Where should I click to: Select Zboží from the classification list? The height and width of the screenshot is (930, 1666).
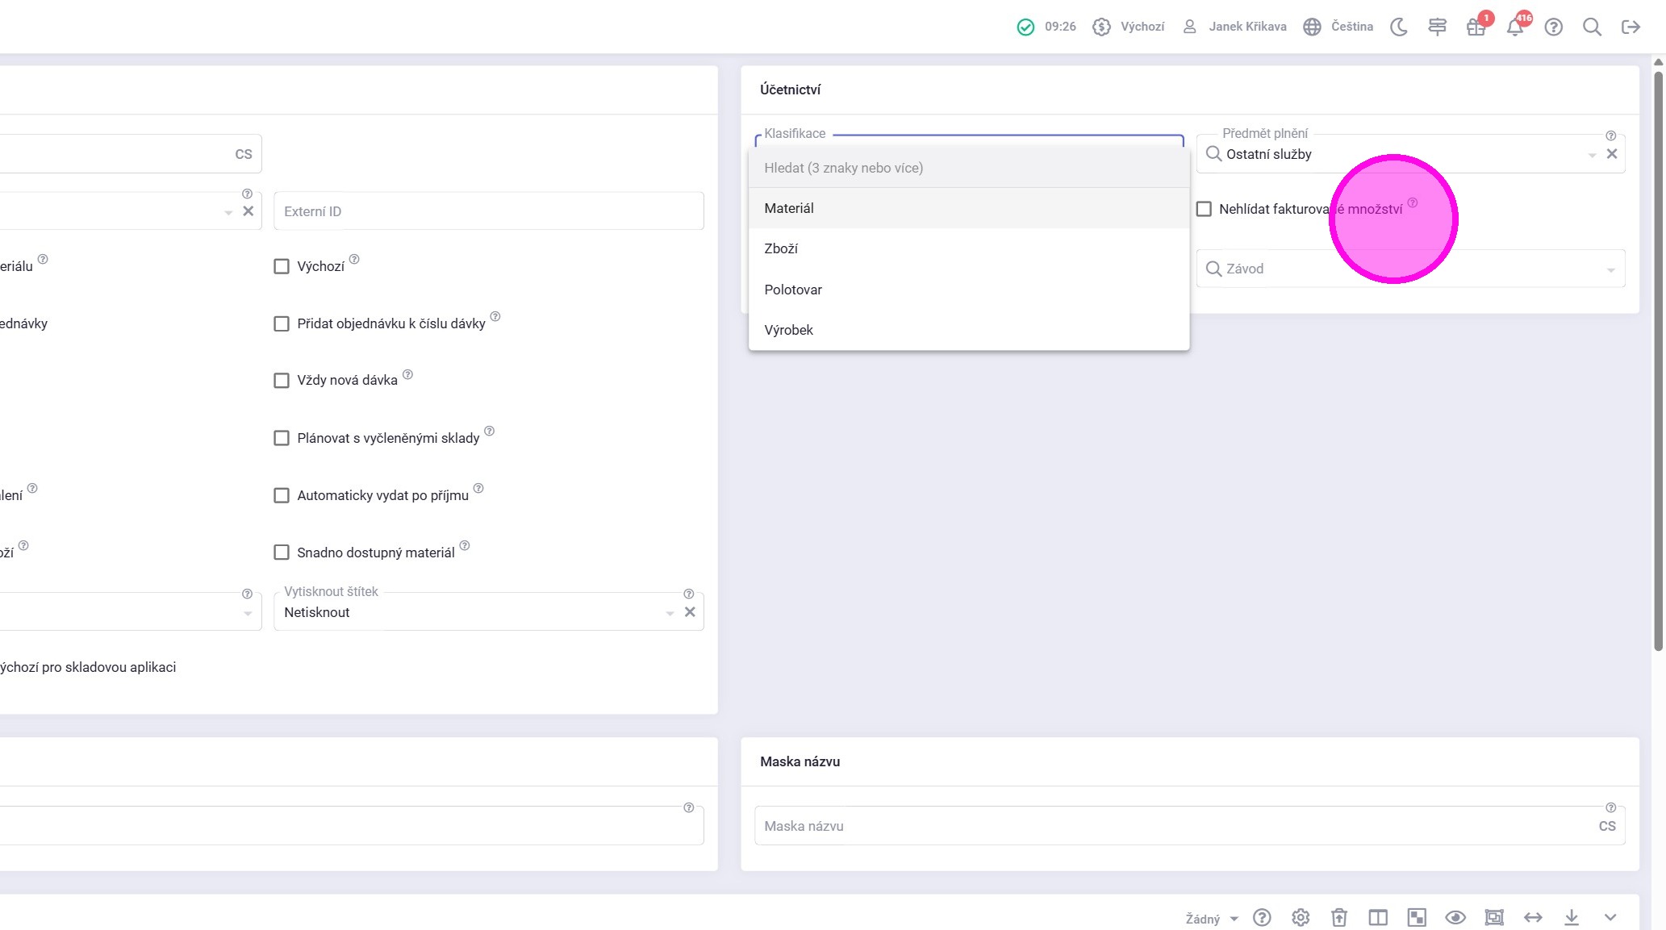point(781,248)
